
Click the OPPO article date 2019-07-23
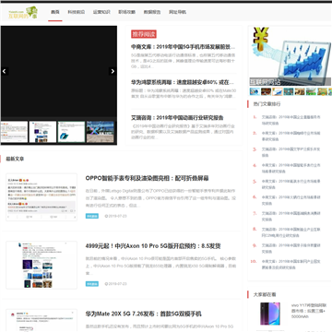(x=117, y=216)
